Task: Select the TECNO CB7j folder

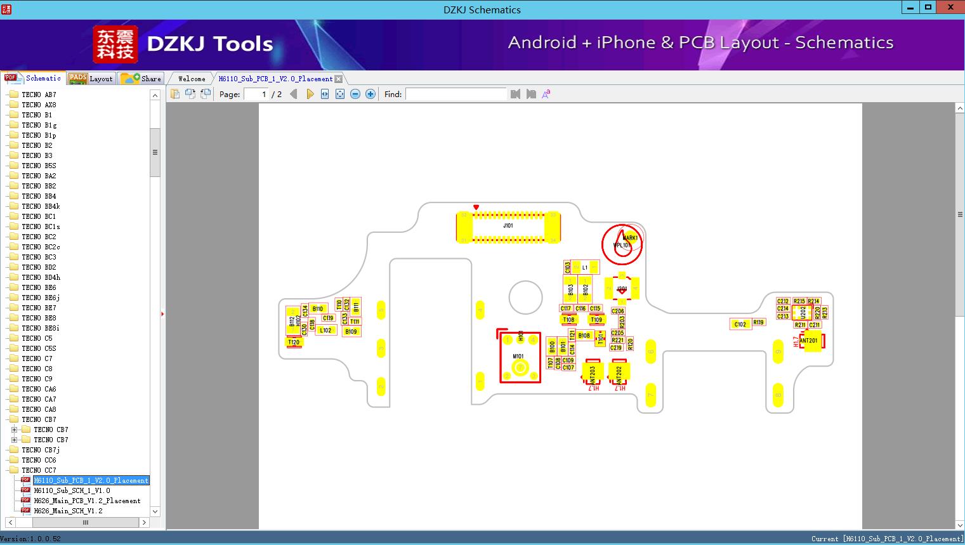Action: point(41,450)
